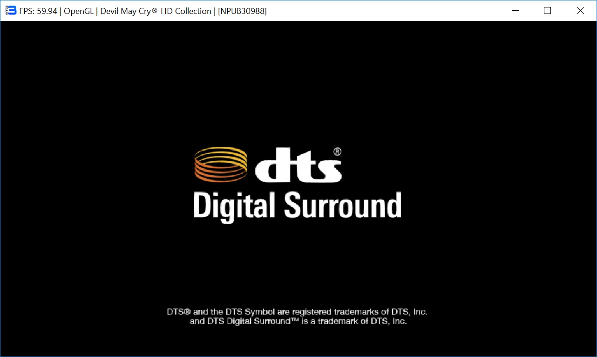Screen dimensions: 597x357
Task: Click the registered mark beside dts logo
Action: pos(338,151)
